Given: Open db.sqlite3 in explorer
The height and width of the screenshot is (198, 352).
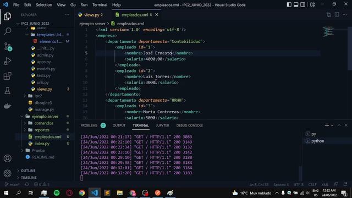Looking at the screenshot, I should 43,103.
